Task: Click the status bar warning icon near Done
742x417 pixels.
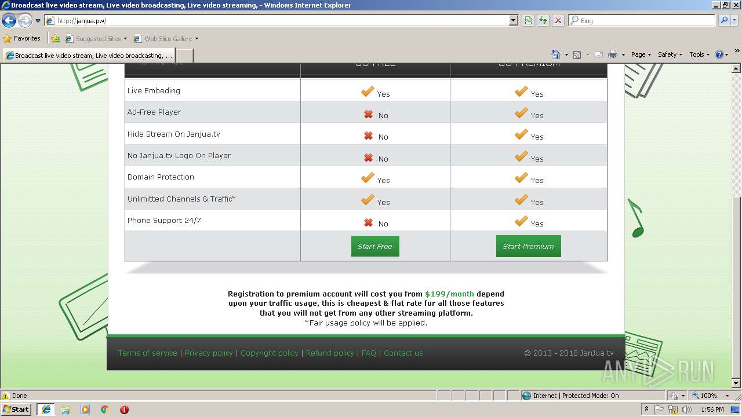Action: [x=6, y=396]
